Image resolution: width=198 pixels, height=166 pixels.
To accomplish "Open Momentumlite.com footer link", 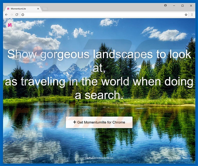I will (157, 158).
